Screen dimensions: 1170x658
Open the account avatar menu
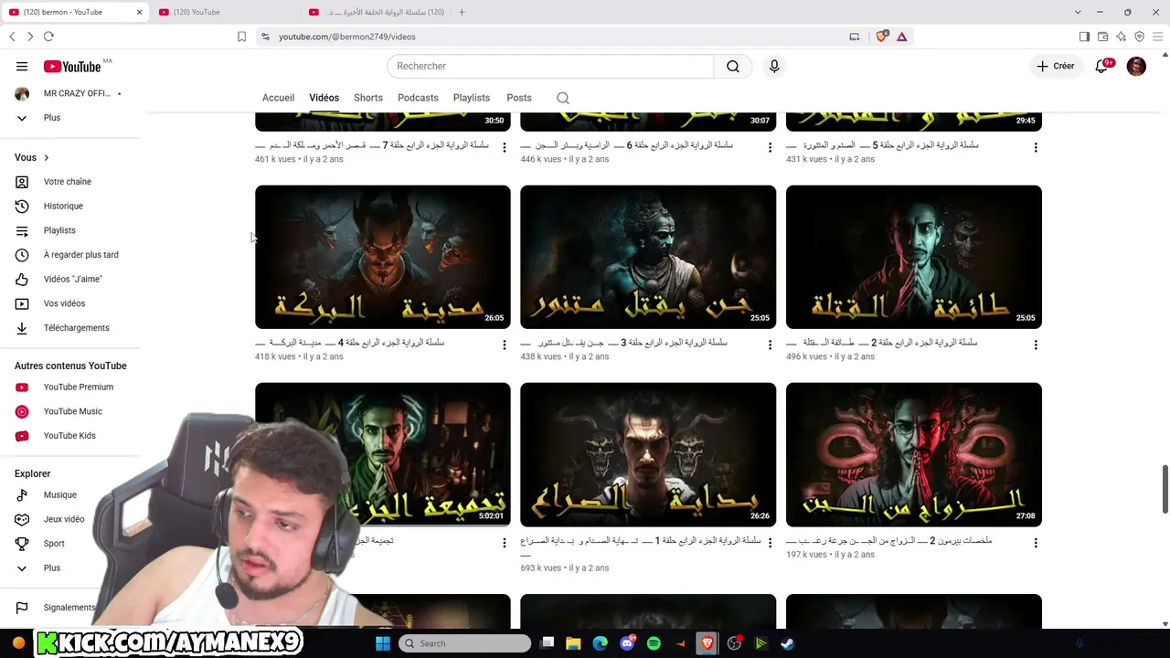tap(1136, 66)
